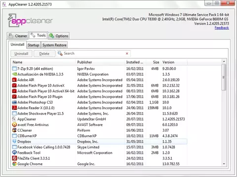
Task: Switch to the Options tab
Action: [59, 36]
